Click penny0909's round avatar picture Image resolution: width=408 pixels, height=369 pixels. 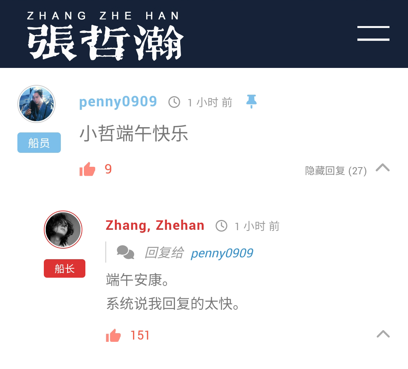point(36,104)
